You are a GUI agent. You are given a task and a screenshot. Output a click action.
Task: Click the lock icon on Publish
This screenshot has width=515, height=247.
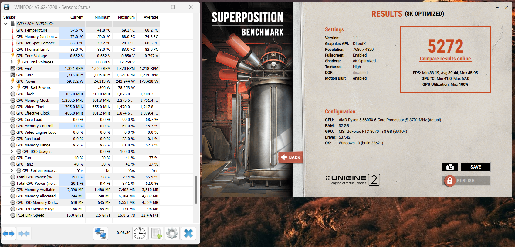[450, 181]
